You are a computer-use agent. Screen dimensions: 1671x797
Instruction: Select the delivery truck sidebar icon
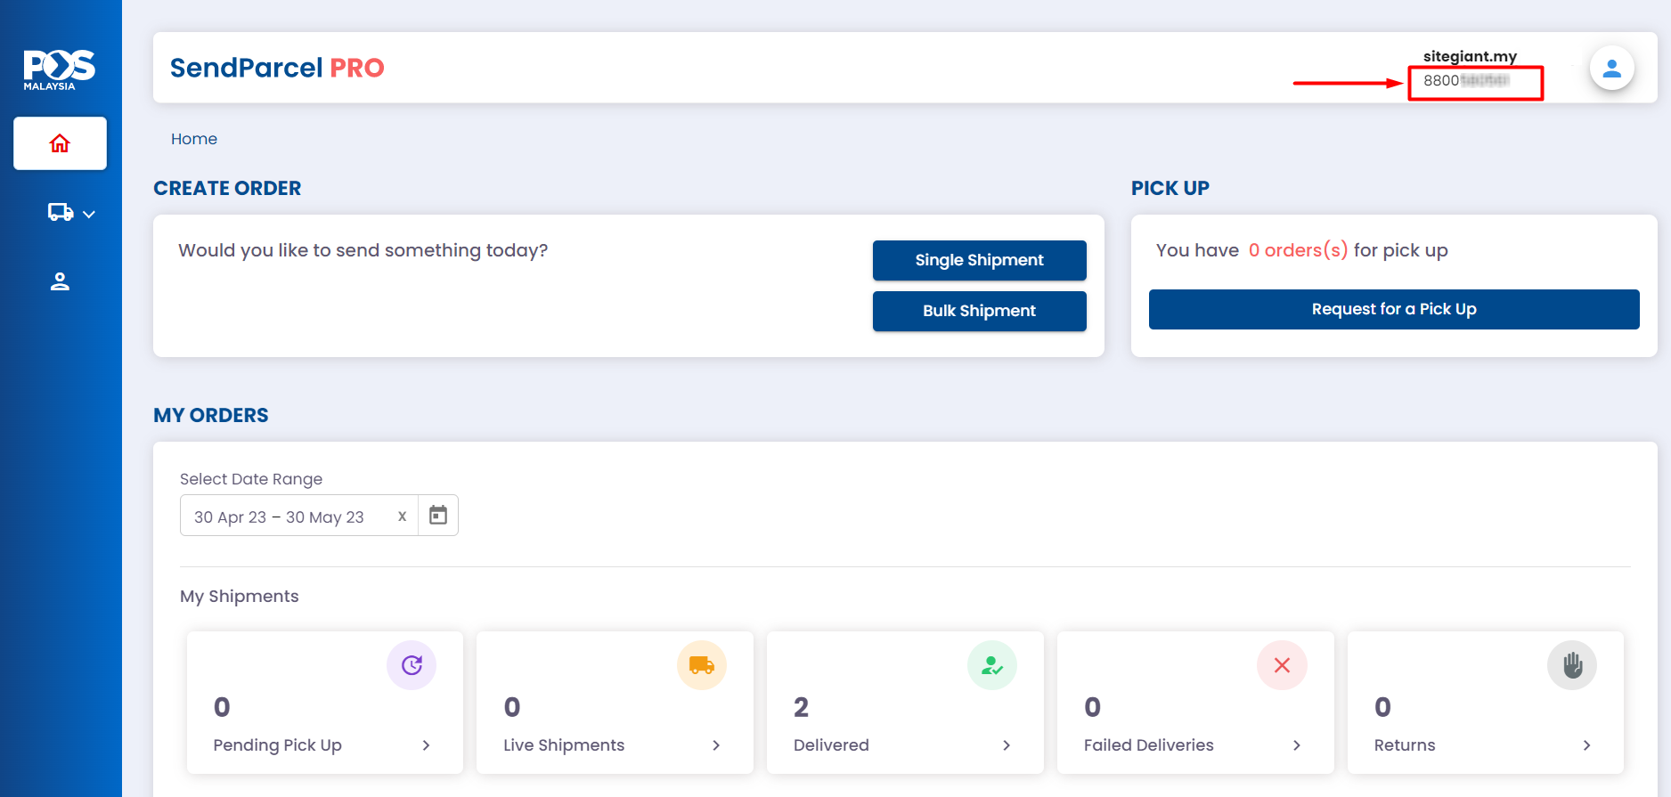pyautogui.click(x=61, y=212)
